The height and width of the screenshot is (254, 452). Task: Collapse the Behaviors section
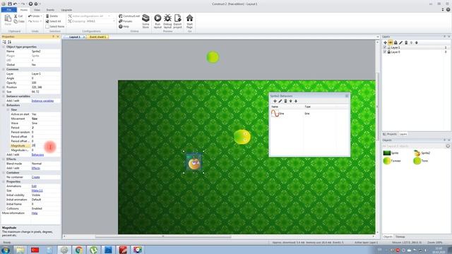[4, 105]
